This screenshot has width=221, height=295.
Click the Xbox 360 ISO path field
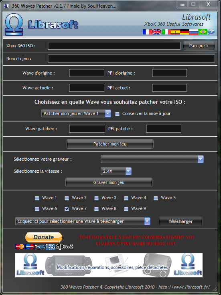pyautogui.click(x=114, y=46)
